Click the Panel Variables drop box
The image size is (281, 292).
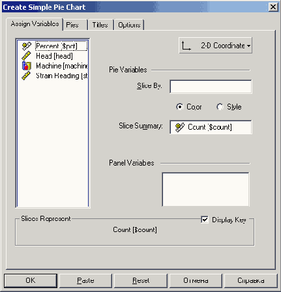pos(205,189)
